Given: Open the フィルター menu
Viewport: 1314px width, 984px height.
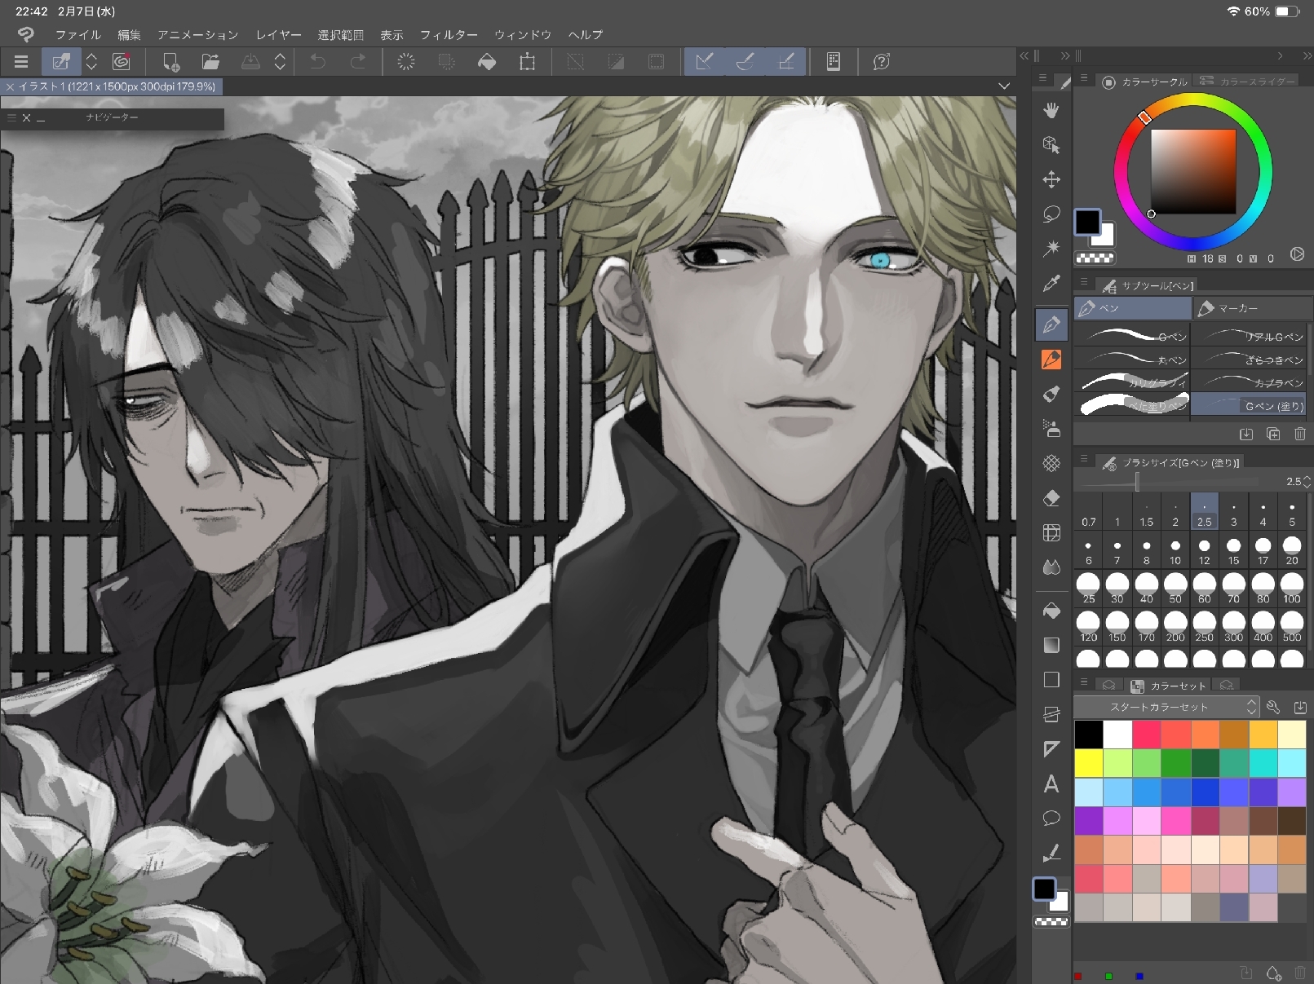Looking at the screenshot, I should [x=449, y=35].
